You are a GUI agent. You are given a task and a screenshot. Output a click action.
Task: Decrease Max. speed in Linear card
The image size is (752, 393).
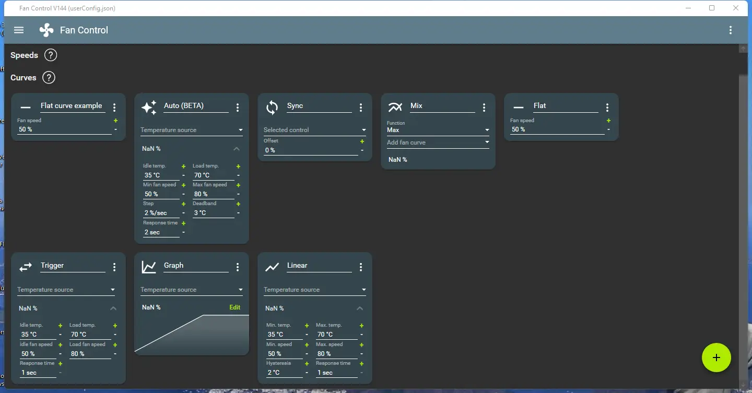point(361,354)
